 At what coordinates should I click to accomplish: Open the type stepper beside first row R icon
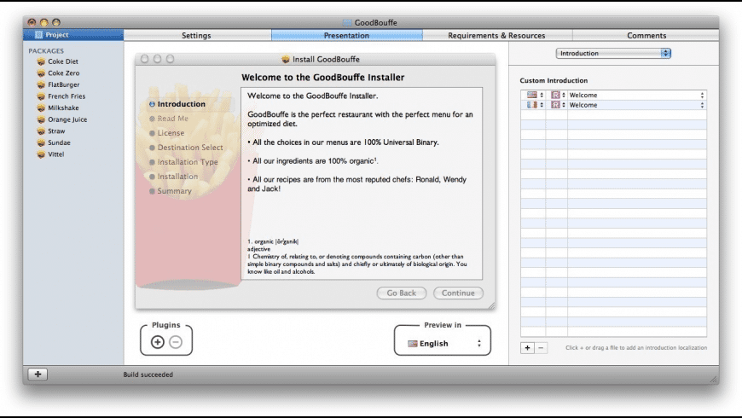pos(564,96)
